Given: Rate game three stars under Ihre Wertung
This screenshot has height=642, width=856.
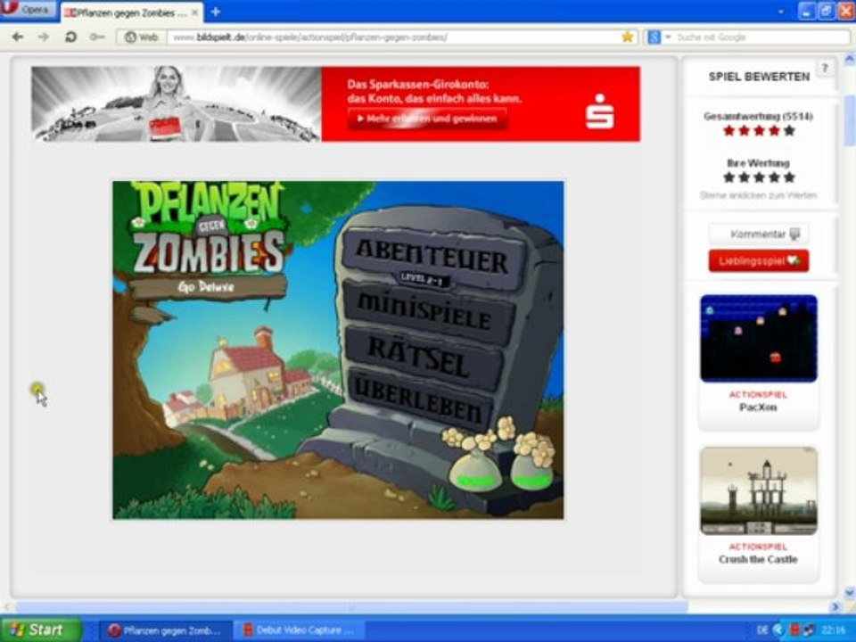Looking at the screenshot, I should [x=759, y=177].
